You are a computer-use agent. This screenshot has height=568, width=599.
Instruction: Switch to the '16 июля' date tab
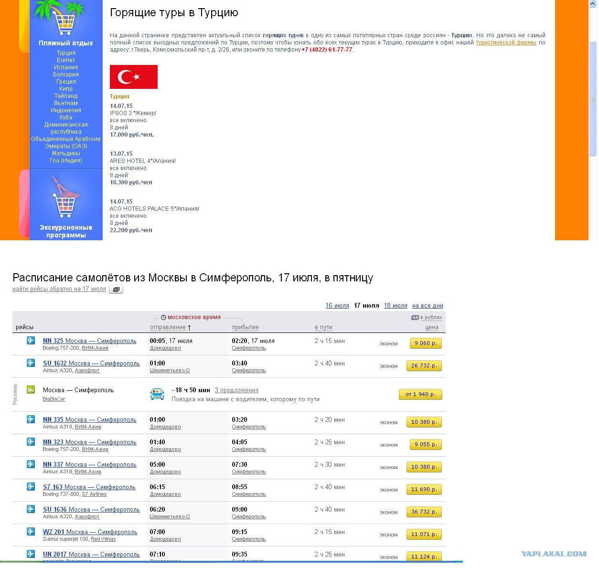click(337, 306)
